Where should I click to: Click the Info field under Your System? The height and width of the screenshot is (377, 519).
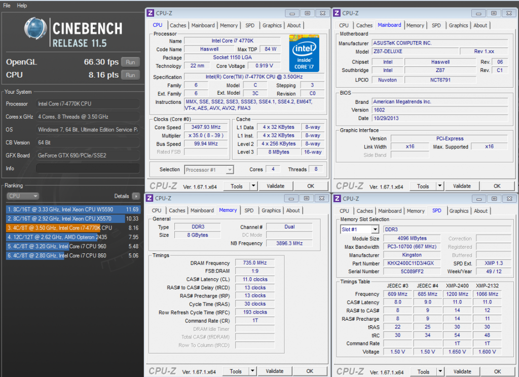pos(87,168)
